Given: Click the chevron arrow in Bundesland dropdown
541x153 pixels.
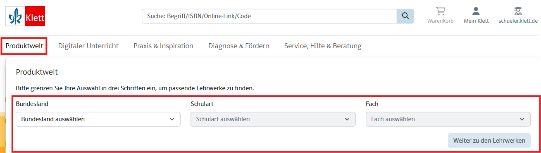Looking at the screenshot, I should (172, 119).
